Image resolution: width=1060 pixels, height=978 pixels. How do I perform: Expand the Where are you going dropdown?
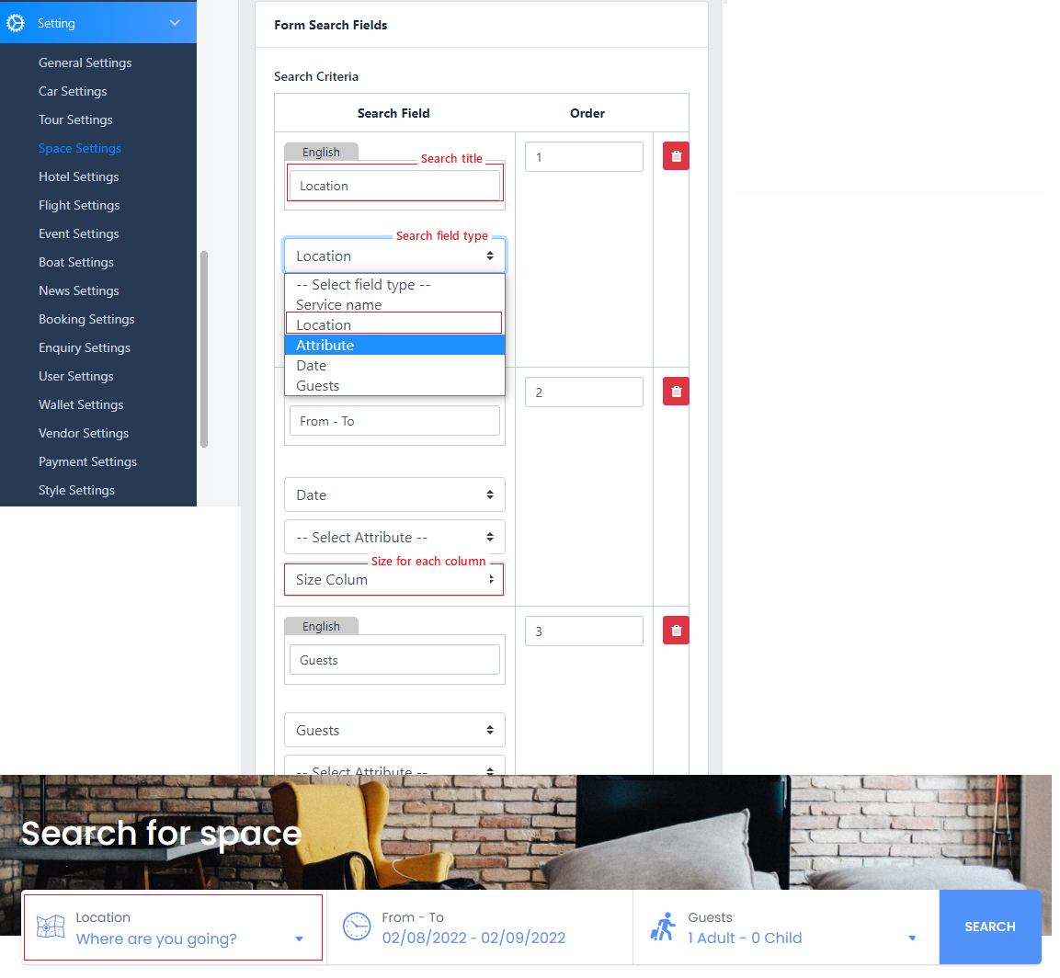coord(299,938)
